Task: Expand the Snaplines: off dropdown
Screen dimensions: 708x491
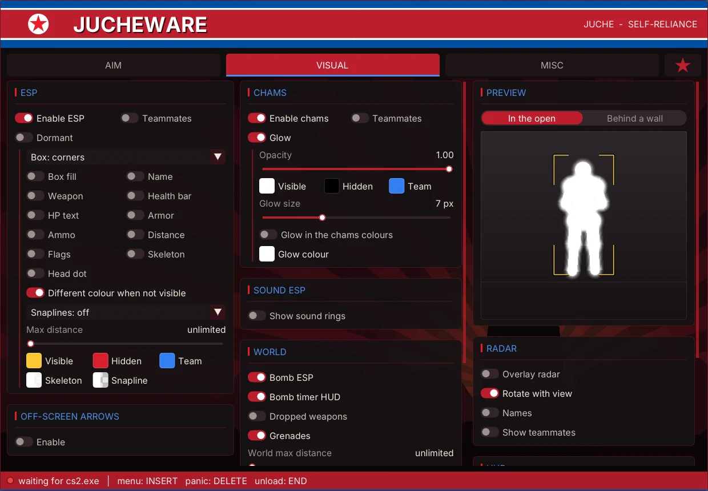Action: (x=126, y=312)
